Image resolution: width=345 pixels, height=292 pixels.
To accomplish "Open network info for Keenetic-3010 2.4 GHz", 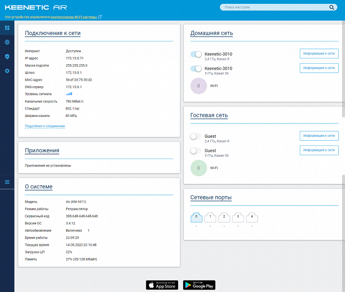I will pyautogui.click(x=319, y=54).
